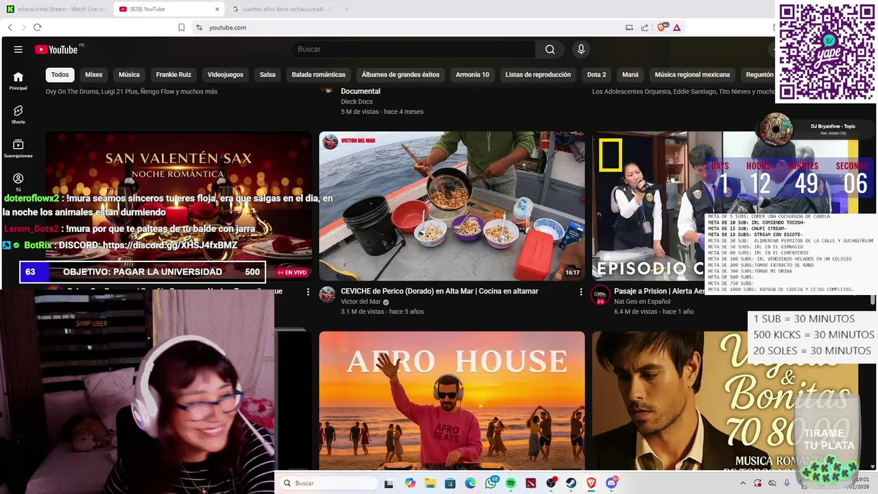Select the Mixes filter chip
Viewport: 878px width, 494px height.
pyautogui.click(x=93, y=75)
